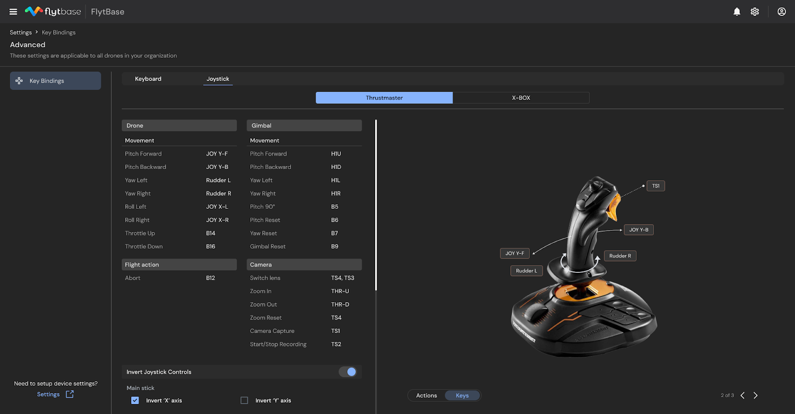Click the TS1 label on joystick diagram

click(656, 186)
